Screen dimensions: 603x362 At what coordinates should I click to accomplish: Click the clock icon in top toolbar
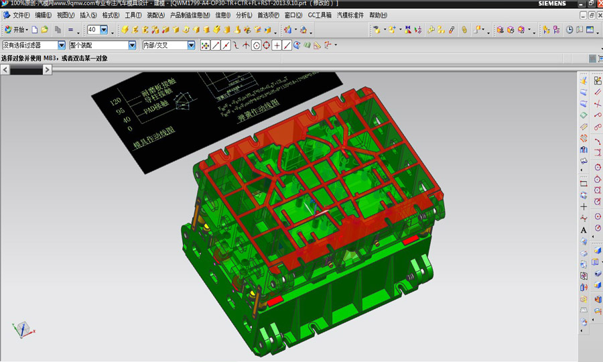point(569,29)
